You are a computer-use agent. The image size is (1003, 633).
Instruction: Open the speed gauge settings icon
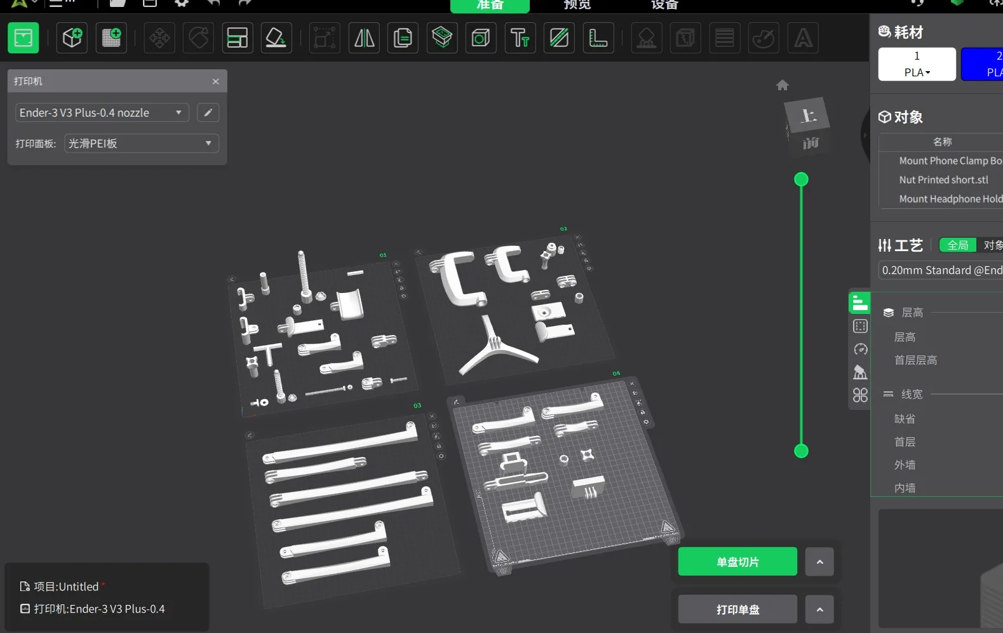pyautogui.click(x=860, y=350)
